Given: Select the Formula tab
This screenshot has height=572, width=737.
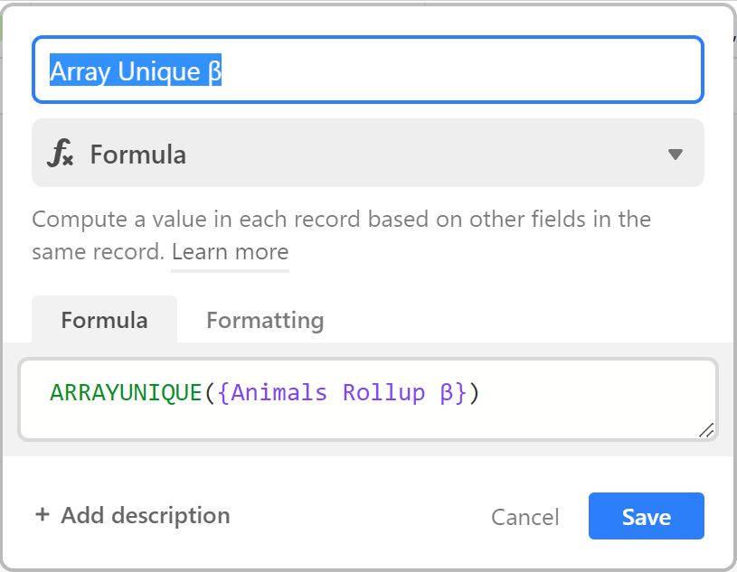Looking at the screenshot, I should pos(104,320).
